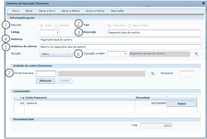Select the Cartórios row in Lançamentos
The height and width of the screenshot is (139, 207).
[106, 103]
